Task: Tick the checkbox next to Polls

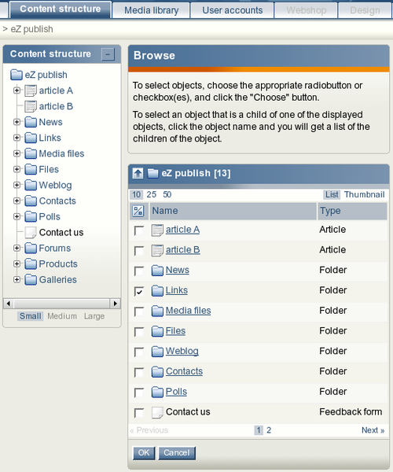Action: coord(139,393)
